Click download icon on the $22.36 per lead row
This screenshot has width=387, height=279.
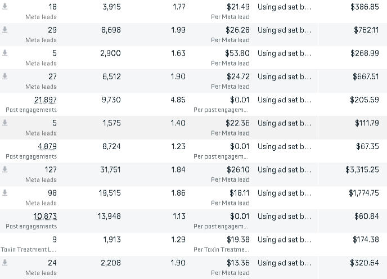(5, 123)
